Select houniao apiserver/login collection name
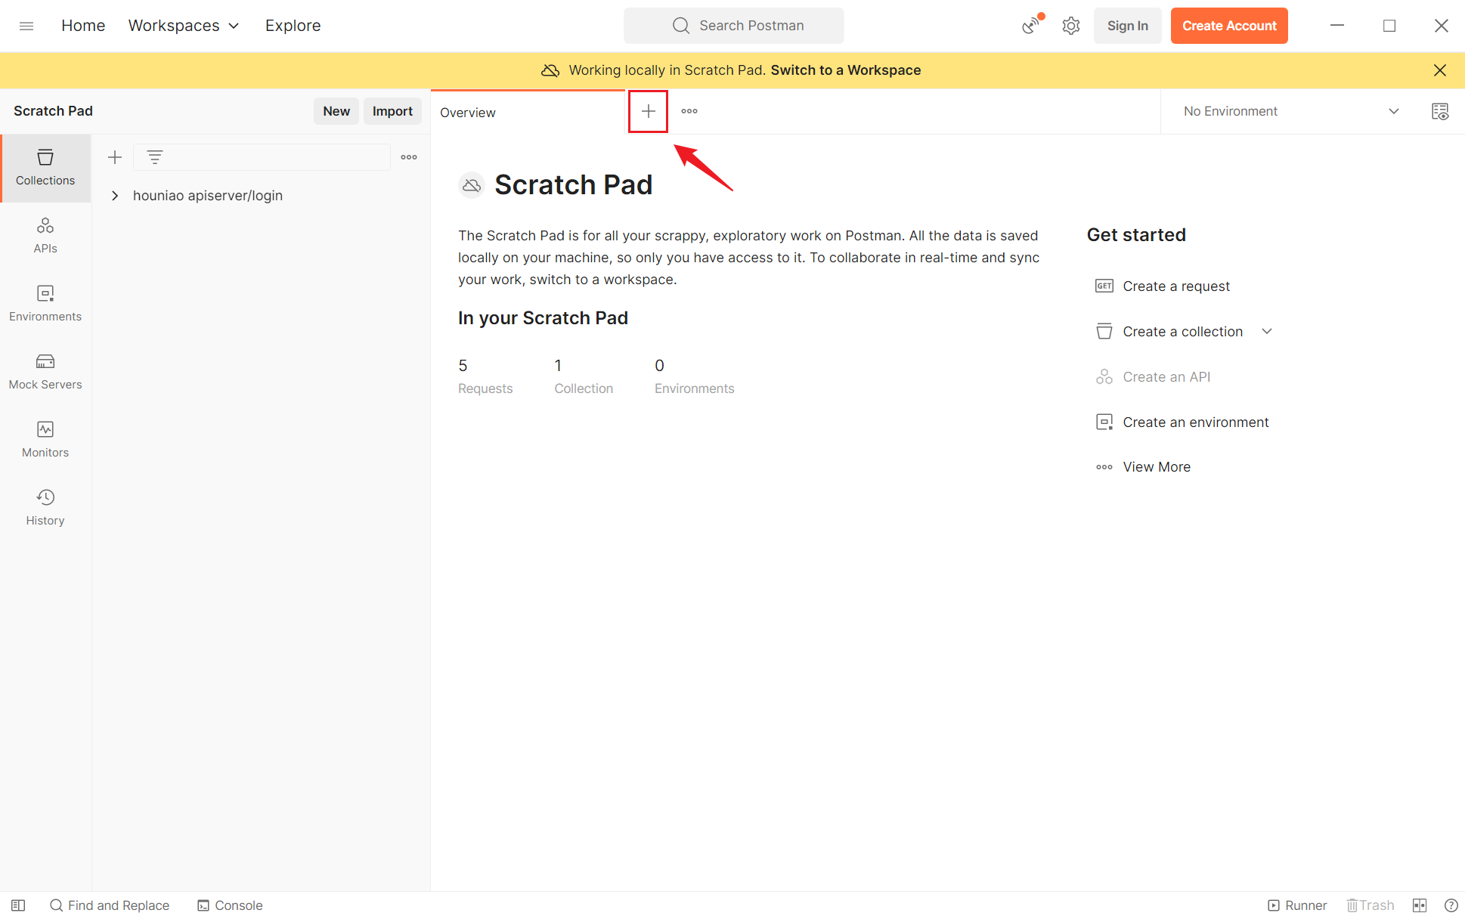1465x916 pixels. (208, 196)
